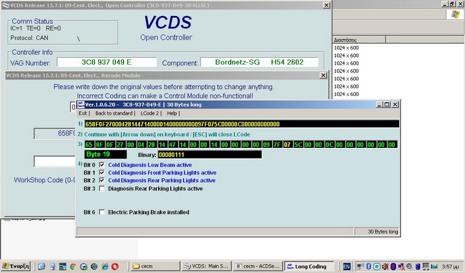465x273 pixels.
Task: Open Google Chrome from quick launch
Action: 73,267
